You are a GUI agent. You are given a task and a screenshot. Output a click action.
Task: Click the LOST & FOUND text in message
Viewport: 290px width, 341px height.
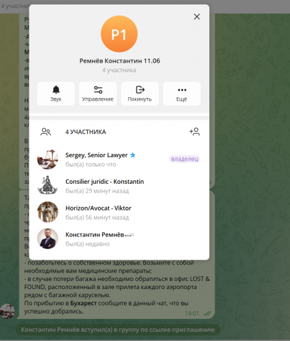click(x=117, y=283)
